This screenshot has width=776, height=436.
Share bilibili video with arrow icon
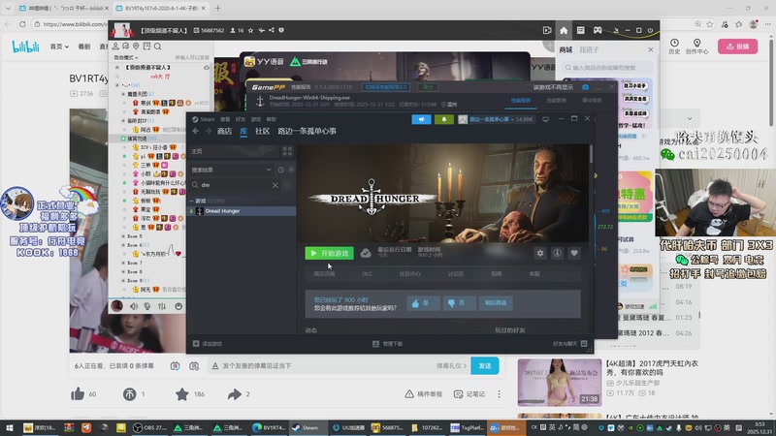(x=234, y=394)
